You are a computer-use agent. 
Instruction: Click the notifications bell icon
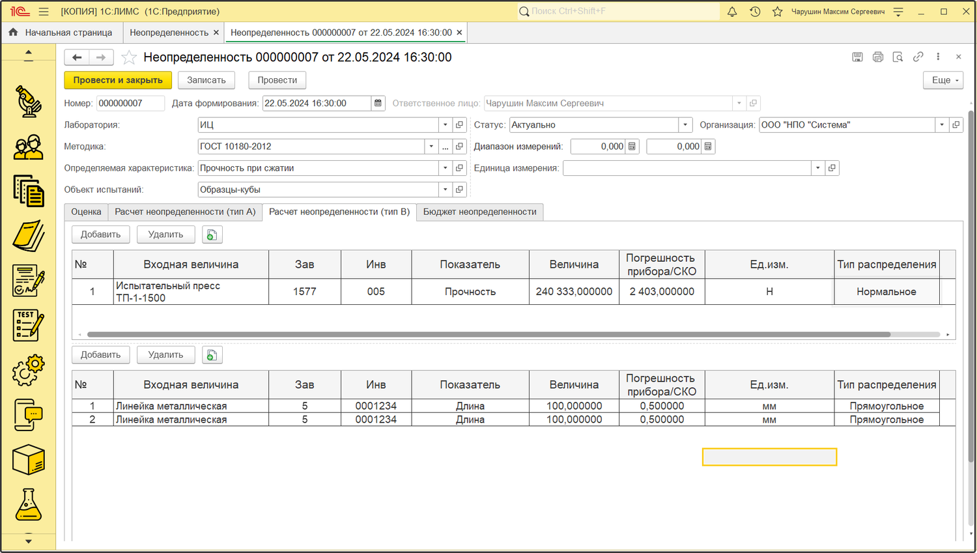(732, 12)
